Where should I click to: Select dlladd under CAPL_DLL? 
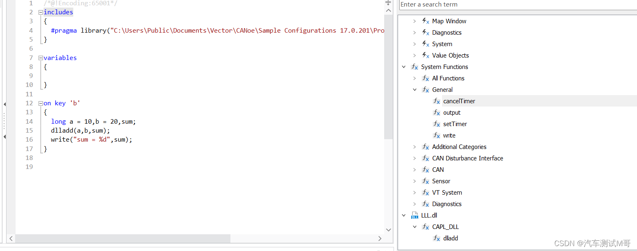coord(450,238)
